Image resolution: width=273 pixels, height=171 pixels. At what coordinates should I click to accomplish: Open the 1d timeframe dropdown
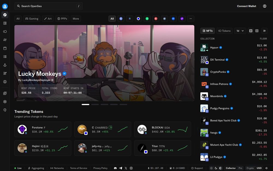pyautogui.click(x=240, y=31)
